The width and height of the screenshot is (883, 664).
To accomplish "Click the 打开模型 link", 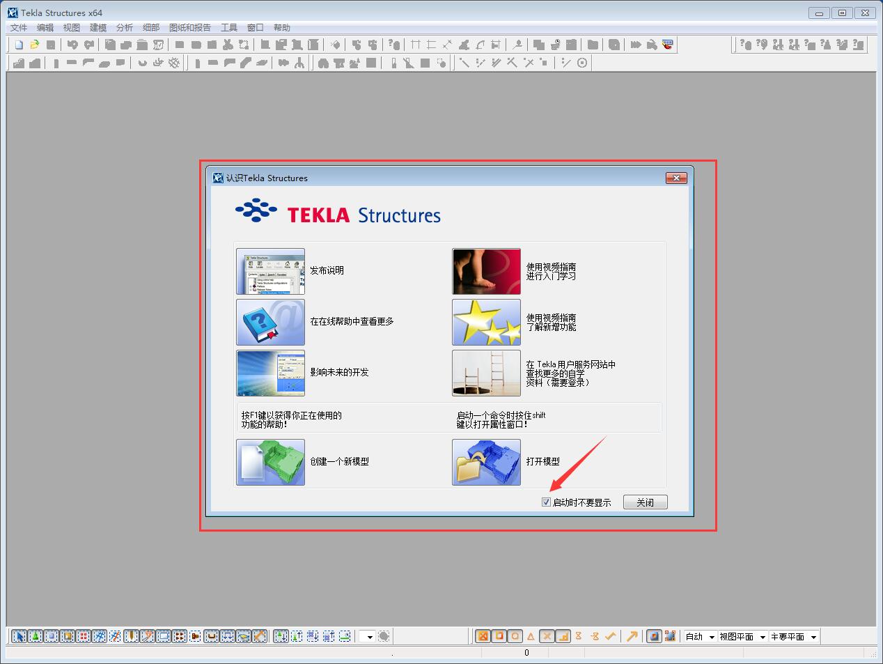I will point(543,462).
